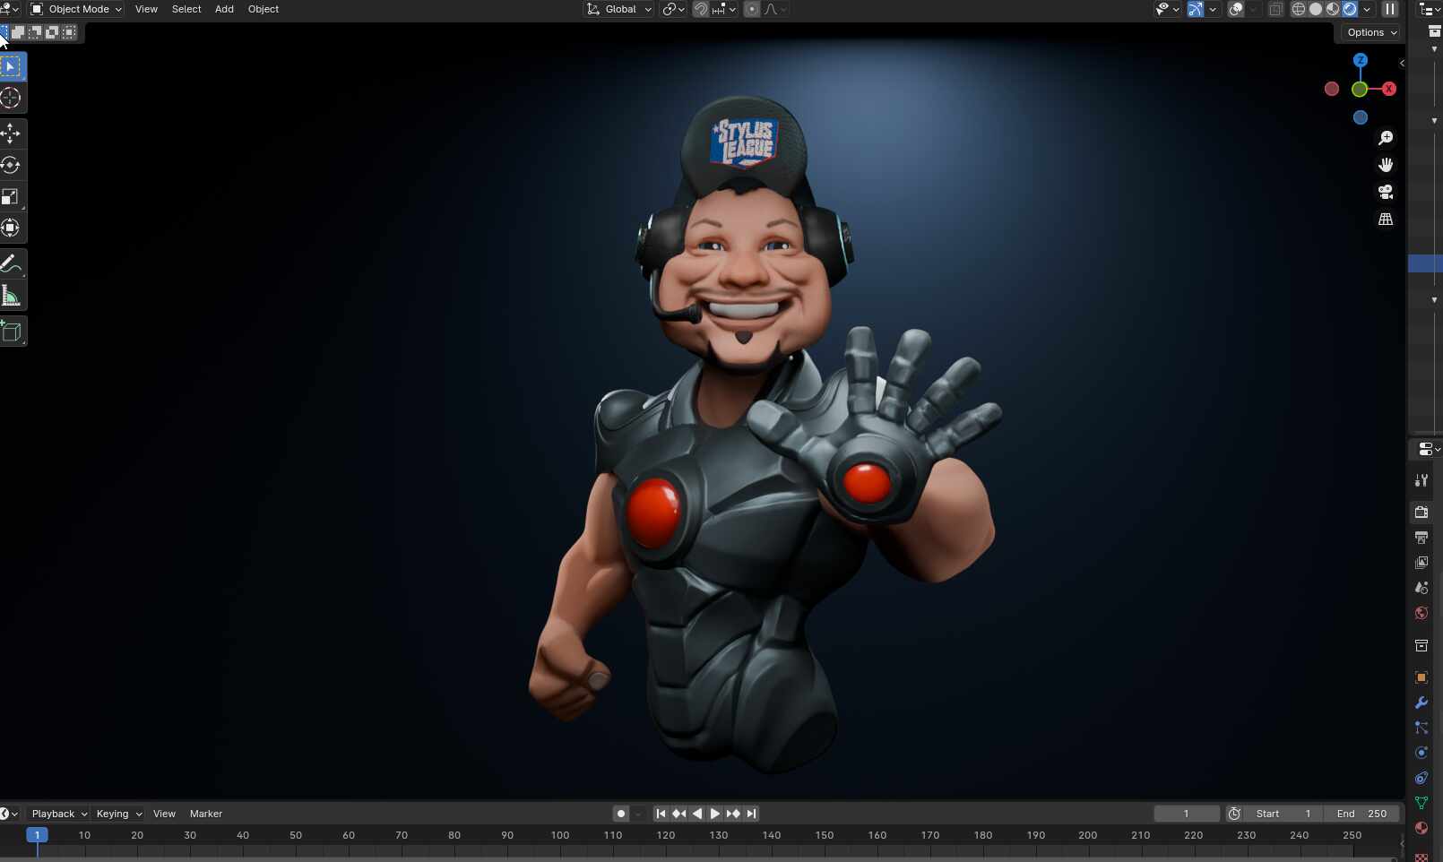Open the Tool properties tab
The height and width of the screenshot is (862, 1443).
click(1421, 480)
